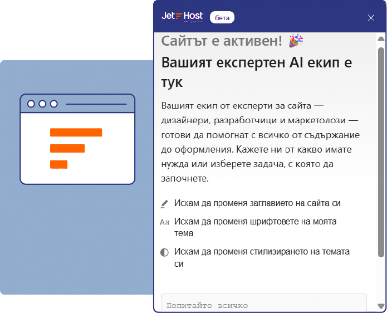The image size is (387, 313).
Task: Click the scrollbar up arrow
Action: pyautogui.click(x=381, y=39)
